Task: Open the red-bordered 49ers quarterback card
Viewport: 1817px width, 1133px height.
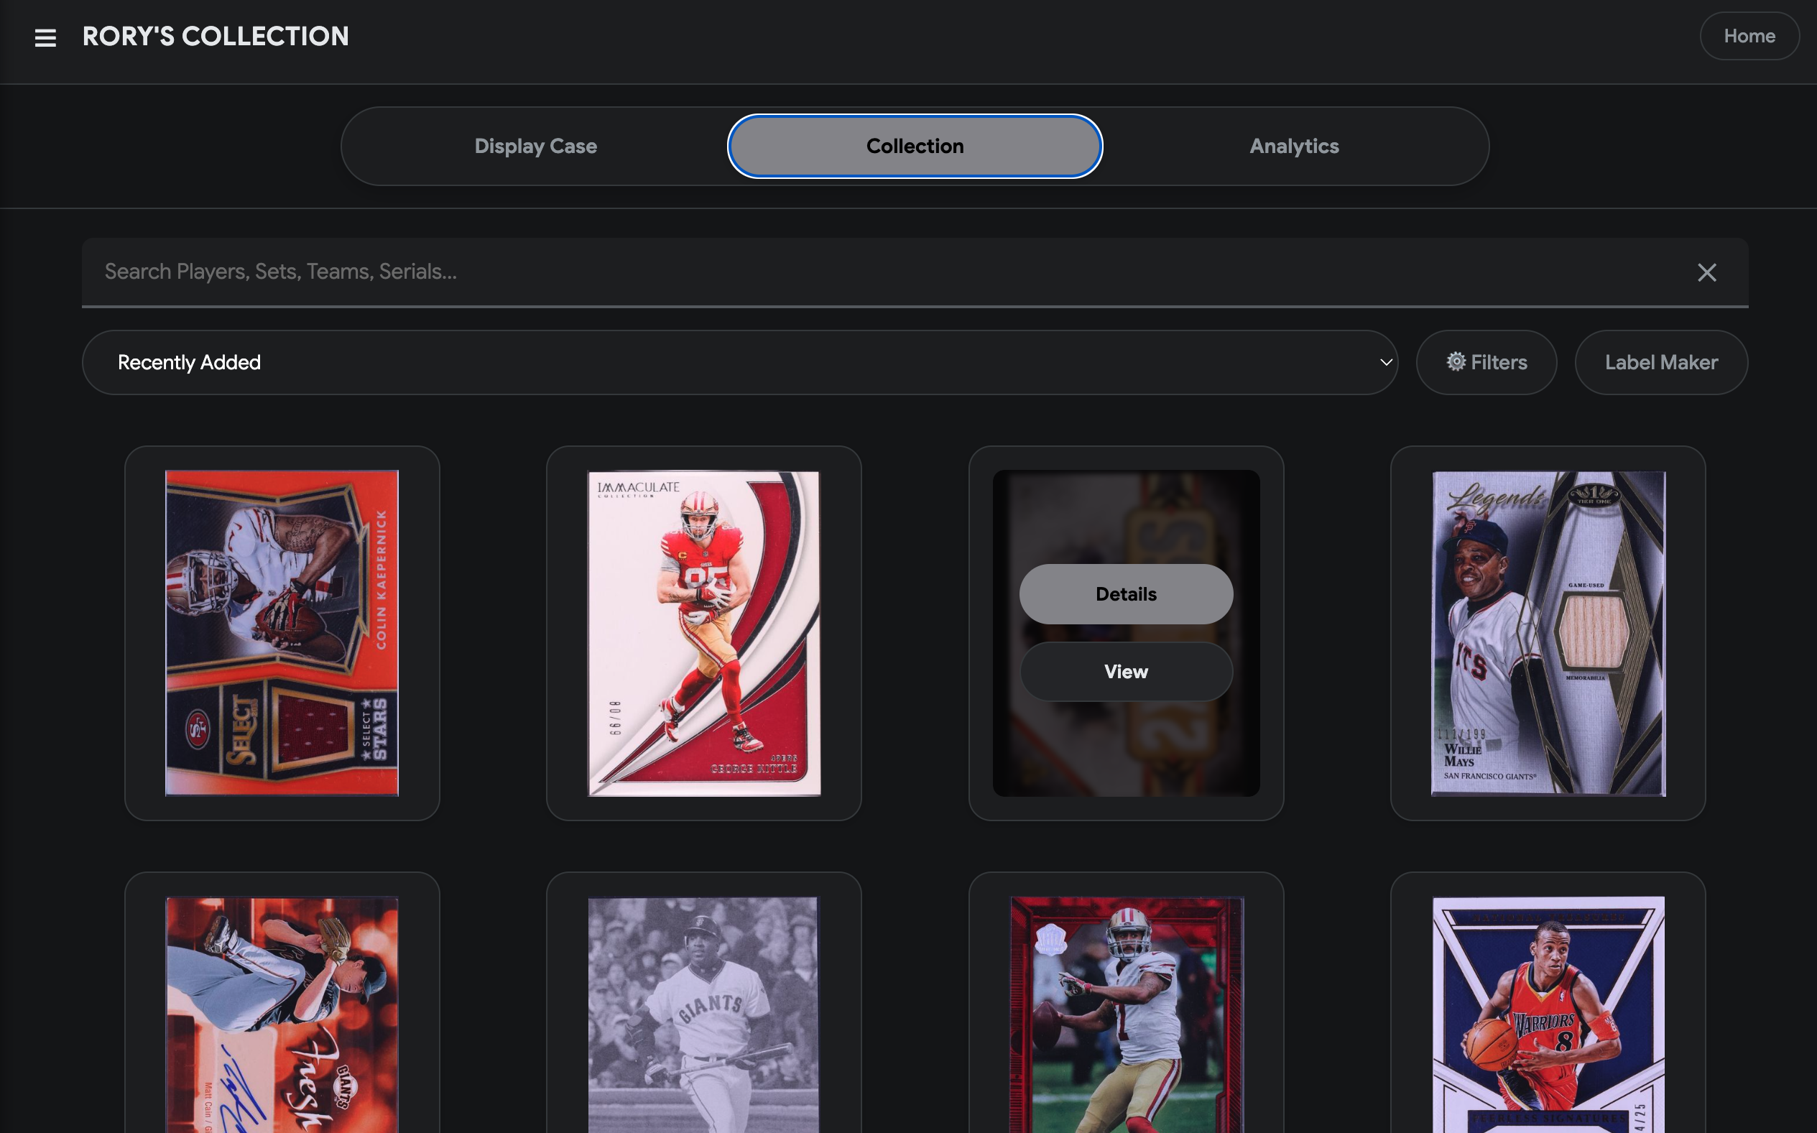Action: [x=1126, y=1014]
